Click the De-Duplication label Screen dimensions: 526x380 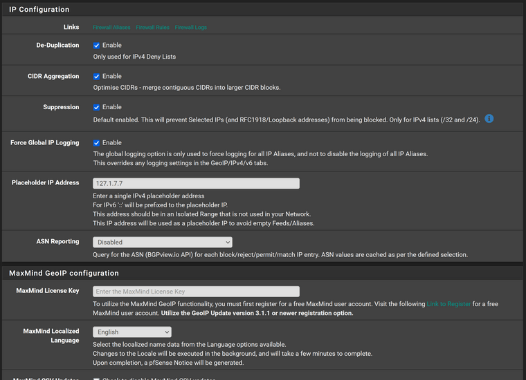click(57, 45)
